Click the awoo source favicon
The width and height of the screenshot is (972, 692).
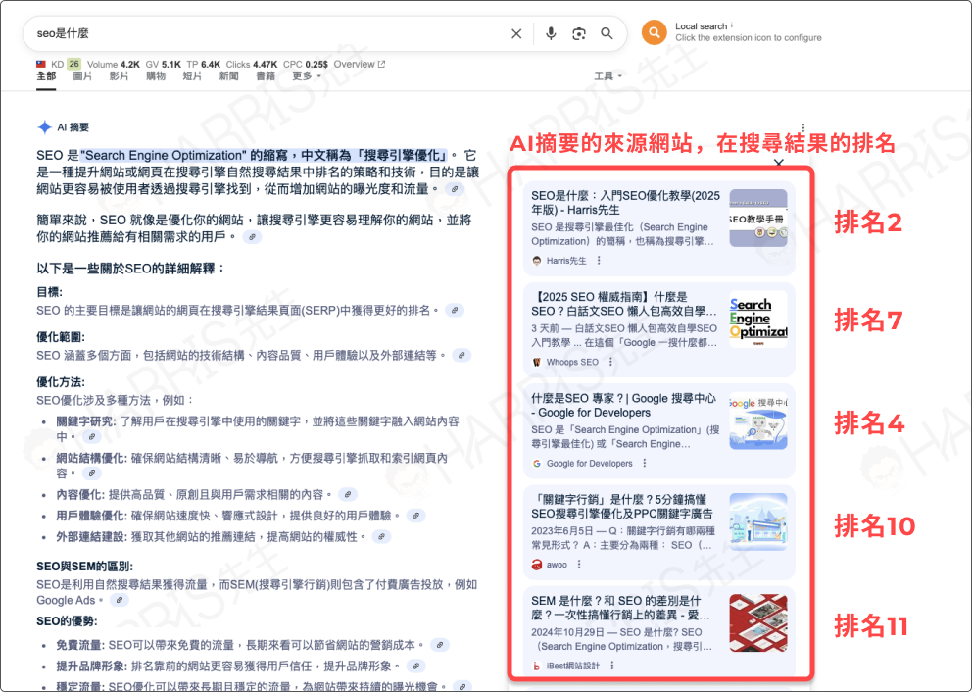pyautogui.click(x=537, y=565)
